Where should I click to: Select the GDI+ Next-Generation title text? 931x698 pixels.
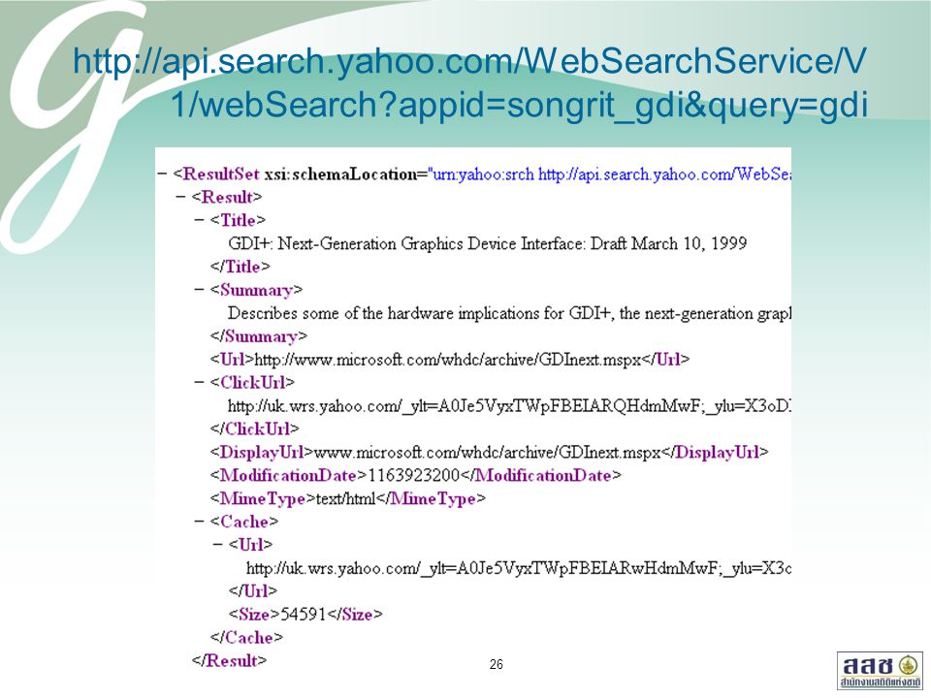pyautogui.click(x=488, y=243)
